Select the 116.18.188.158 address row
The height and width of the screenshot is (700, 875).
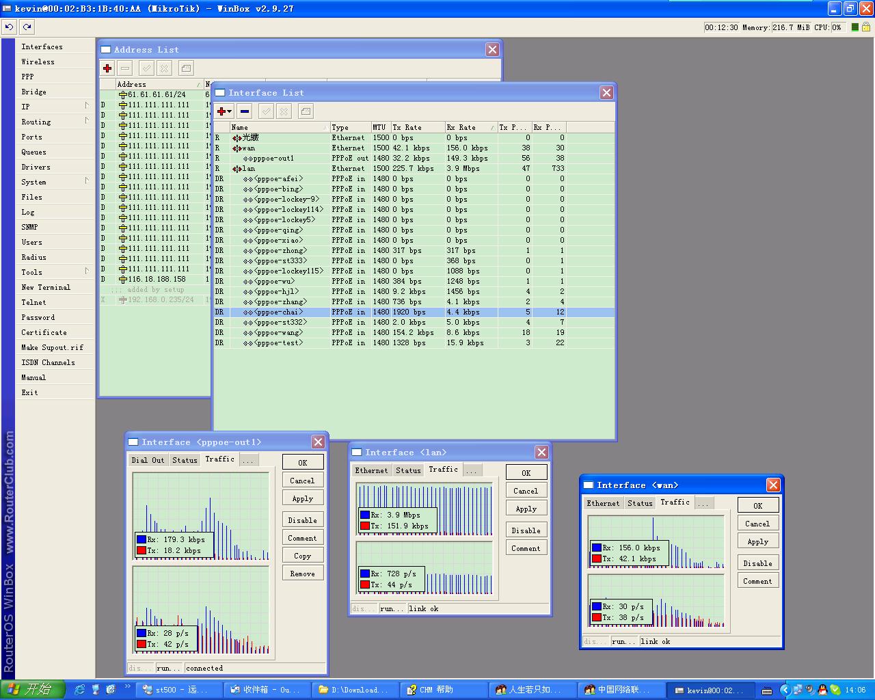coord(155,279)
